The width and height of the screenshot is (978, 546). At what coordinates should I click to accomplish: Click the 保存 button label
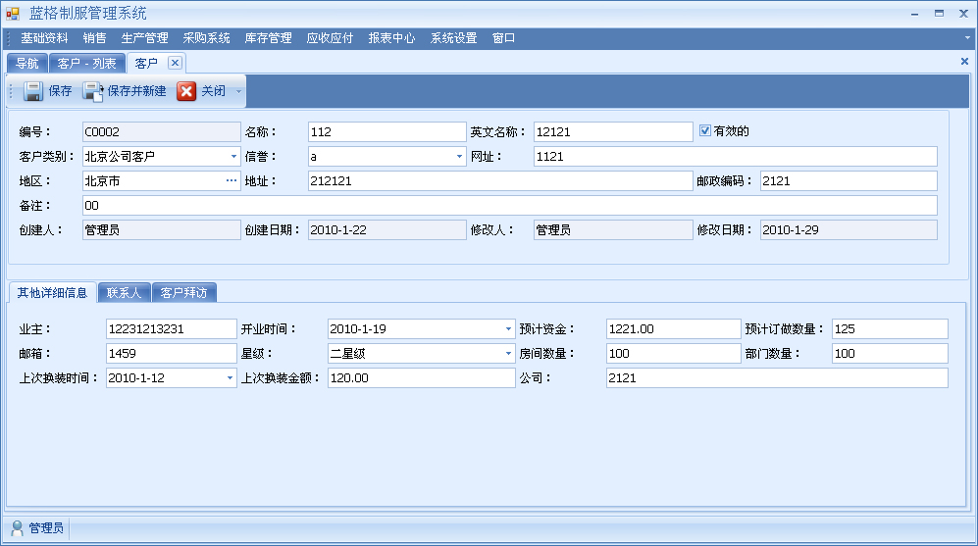click(x=60, y=91)
